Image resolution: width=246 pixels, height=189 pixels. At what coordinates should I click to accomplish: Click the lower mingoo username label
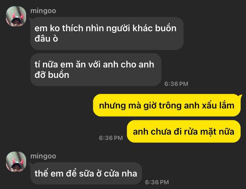click(43, 156)
